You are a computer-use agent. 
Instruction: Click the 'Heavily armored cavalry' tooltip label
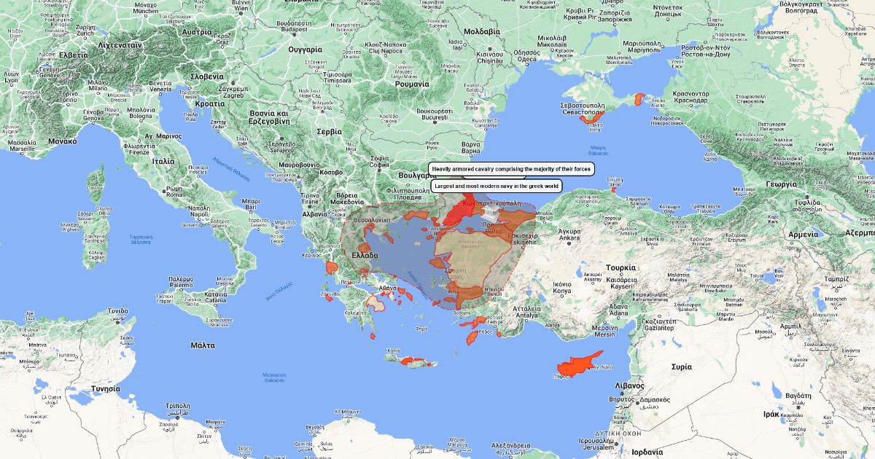click(x=511, y=169)
